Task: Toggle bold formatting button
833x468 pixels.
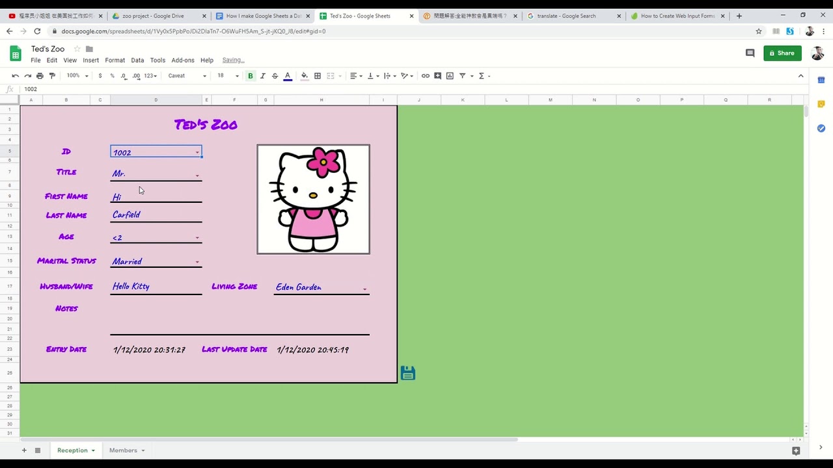Action: tap(251, 76)
